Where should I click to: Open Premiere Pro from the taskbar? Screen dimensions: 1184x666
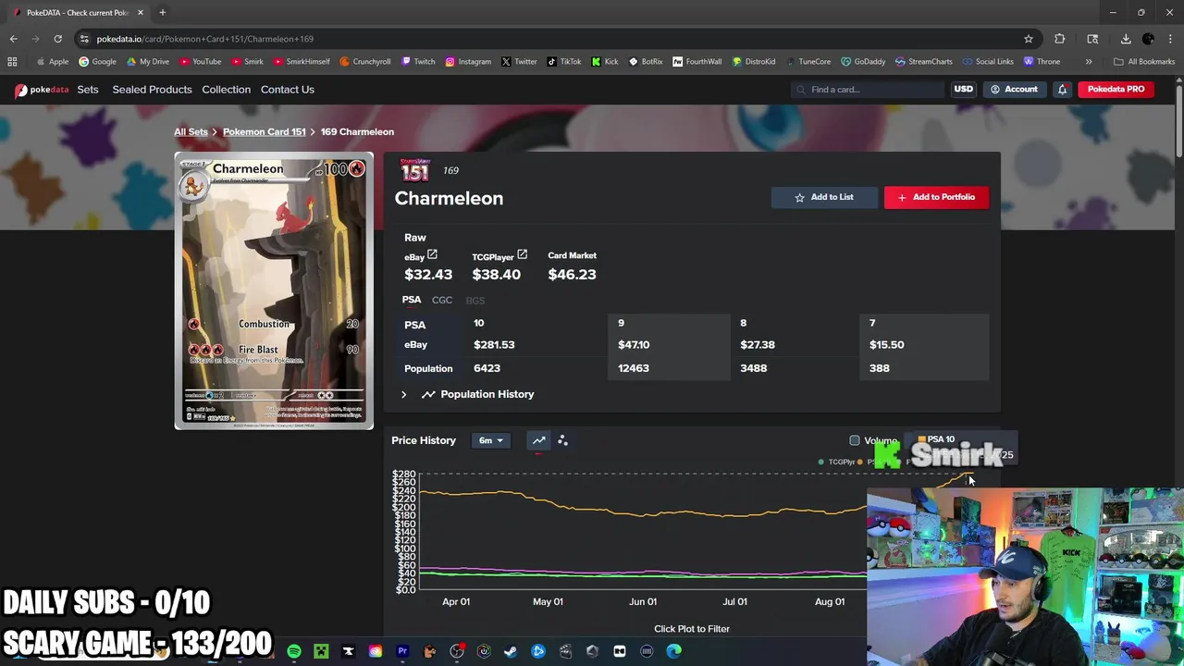[x=402, y=651]
